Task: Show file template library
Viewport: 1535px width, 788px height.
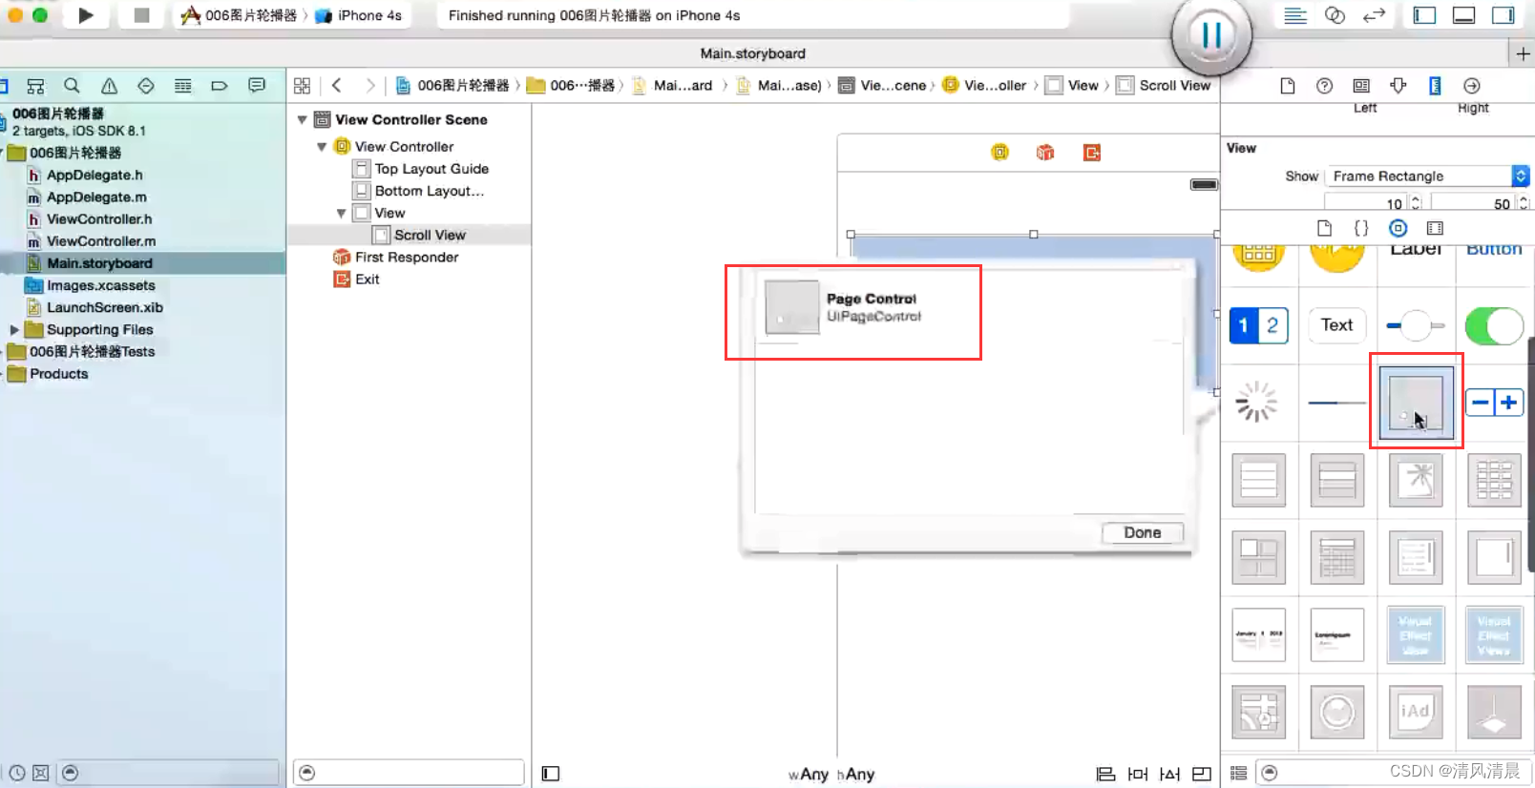Action: 1324,228
